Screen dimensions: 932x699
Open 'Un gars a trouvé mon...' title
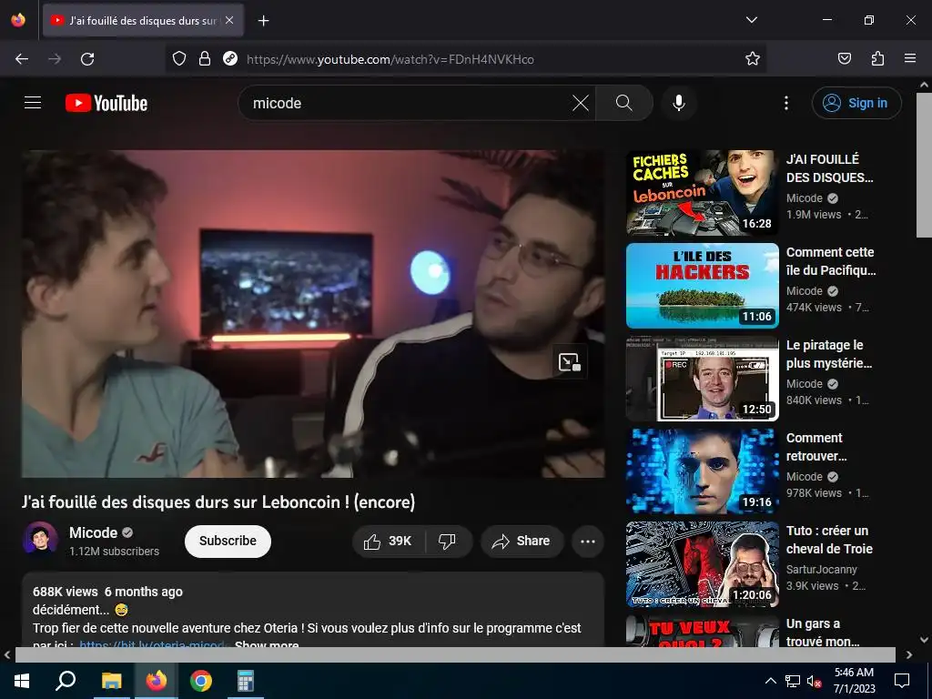pos(823,633)
